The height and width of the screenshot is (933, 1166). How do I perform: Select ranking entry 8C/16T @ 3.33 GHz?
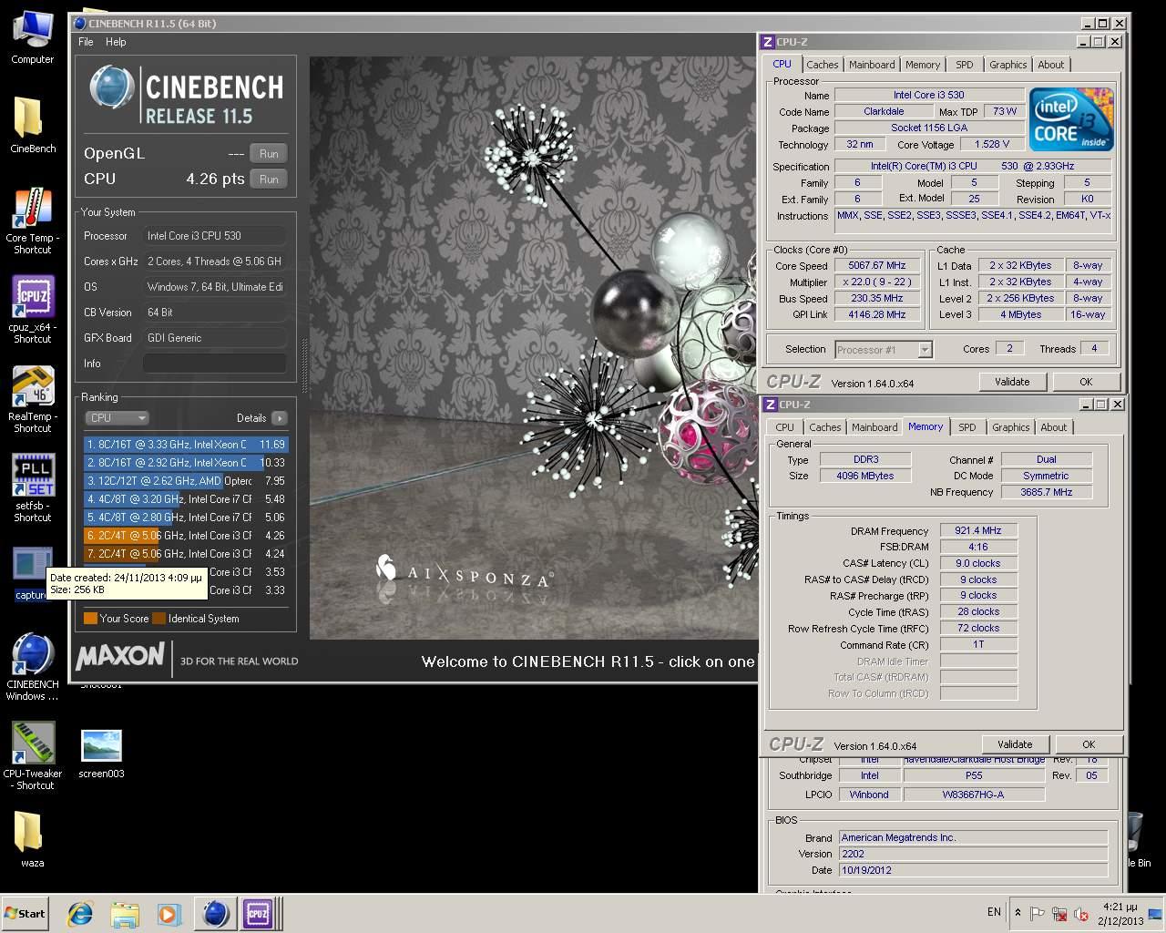click(186, 445)
